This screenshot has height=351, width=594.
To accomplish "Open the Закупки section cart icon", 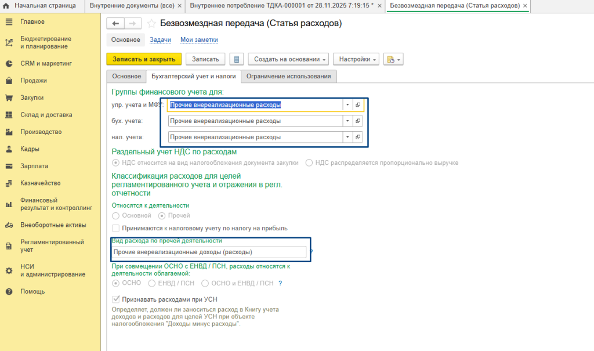I will (9, 97).
